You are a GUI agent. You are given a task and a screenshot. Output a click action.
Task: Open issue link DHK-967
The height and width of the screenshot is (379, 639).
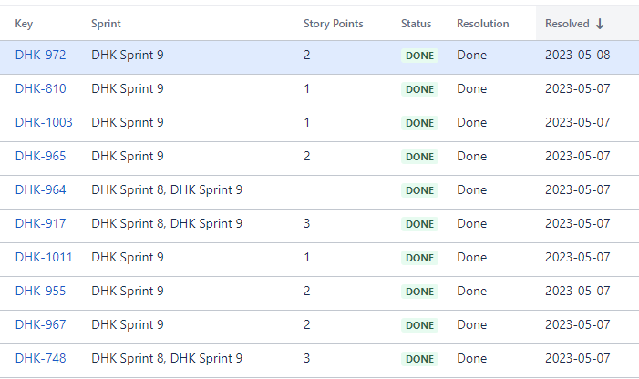tap(40, 325)
